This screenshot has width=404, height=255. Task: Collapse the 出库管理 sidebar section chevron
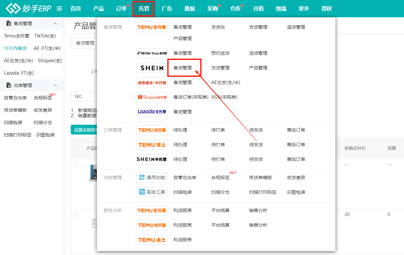coord(55,85)
